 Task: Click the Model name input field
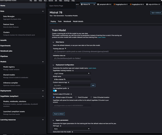(x=72, y=79)
